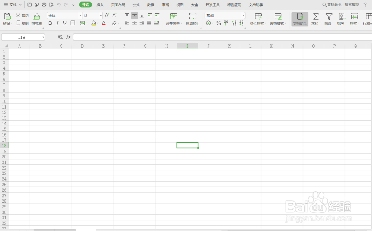Toggle underline formatting
372x231 pixels.
(x=64, y=23)
